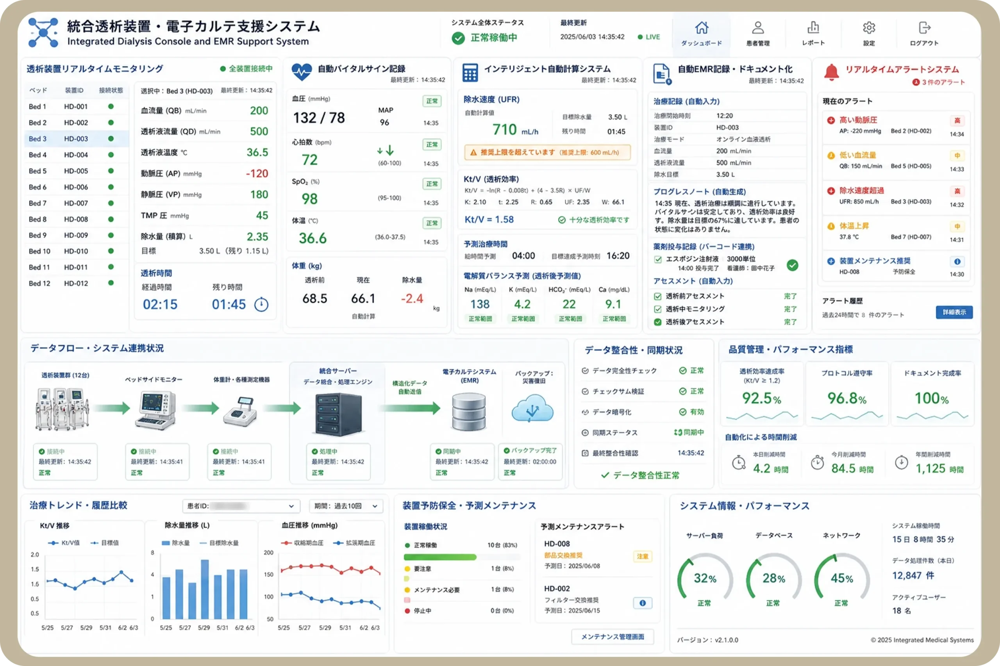The image size is (1000, 666).
Task: Select Bed 1 HD-001 row
Action: click(77, 107)
